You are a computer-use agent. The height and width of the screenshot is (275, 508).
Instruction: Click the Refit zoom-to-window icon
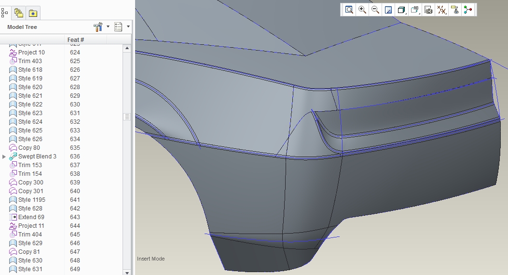tap(349, 10)
